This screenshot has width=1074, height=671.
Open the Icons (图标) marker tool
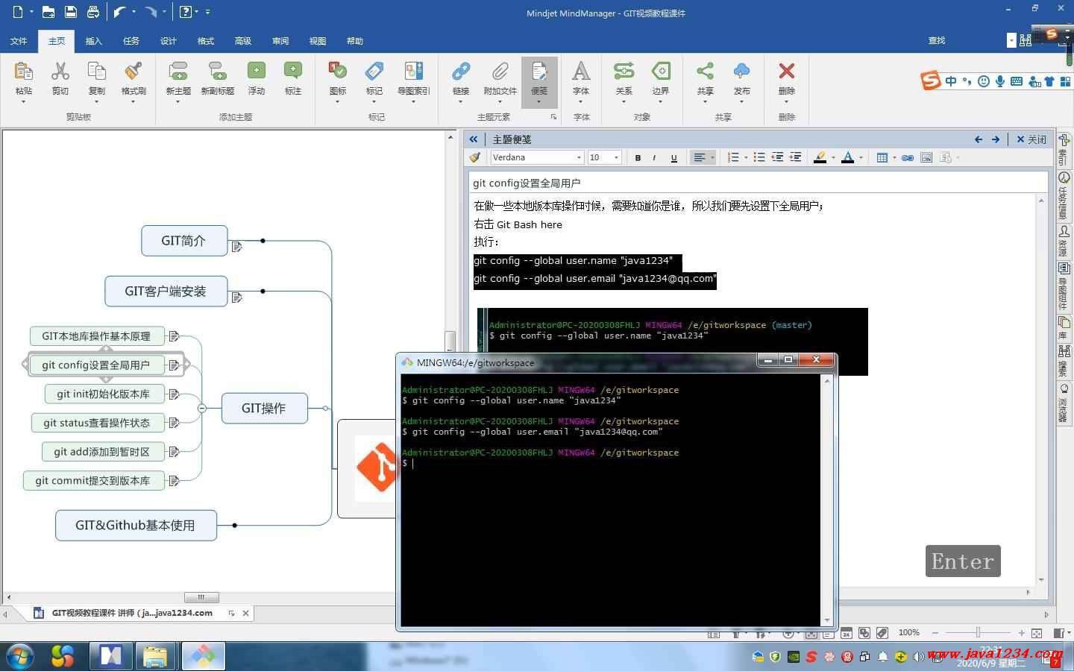(x=338, y=71)
